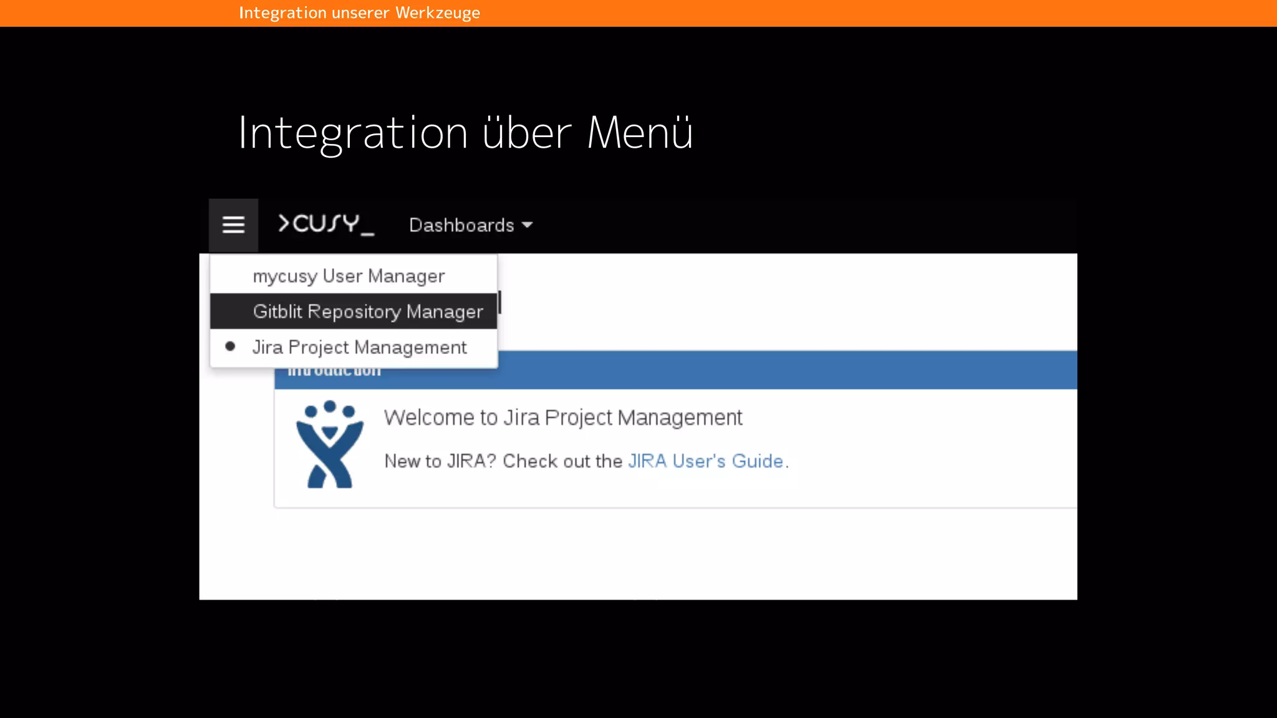The height and width of the screenshot is (718, 1277).
Task: Click the Welcome to Jira Project Management heading
Action: coord(563,417)
